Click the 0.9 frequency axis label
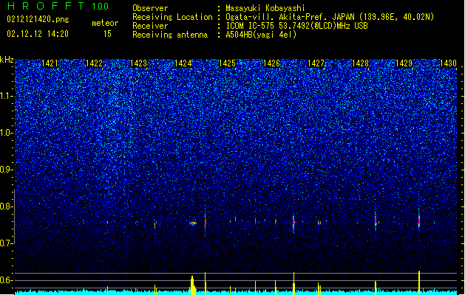The width and height of the screenshot is (465, 295). tap(7, 170)
